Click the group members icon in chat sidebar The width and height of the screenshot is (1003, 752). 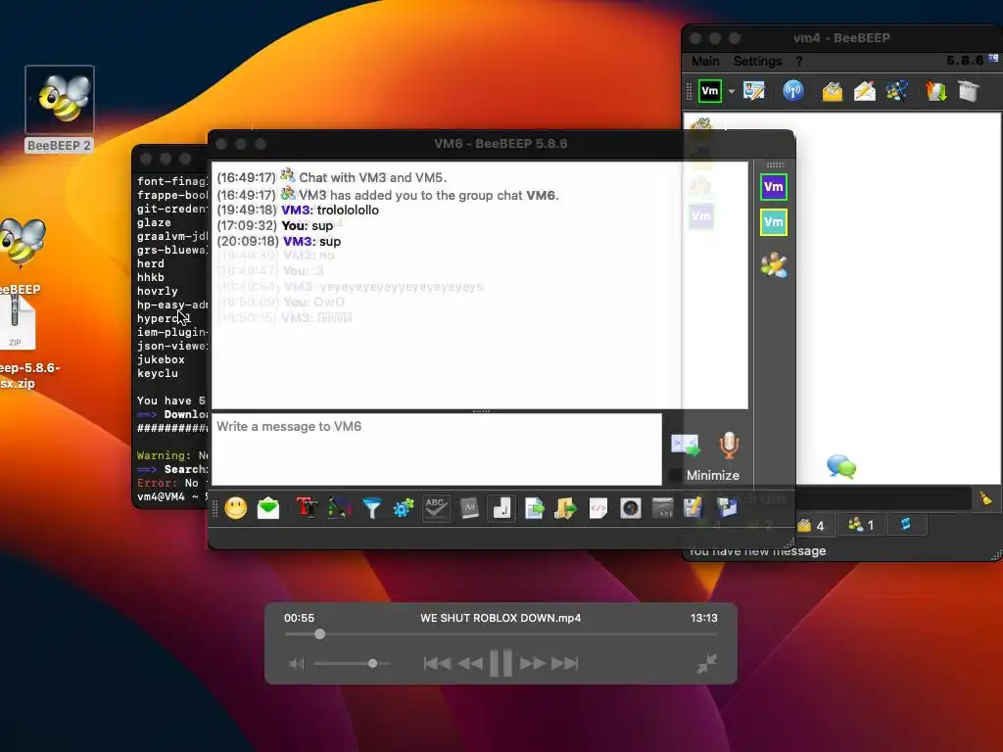click(x=774, y=264)
